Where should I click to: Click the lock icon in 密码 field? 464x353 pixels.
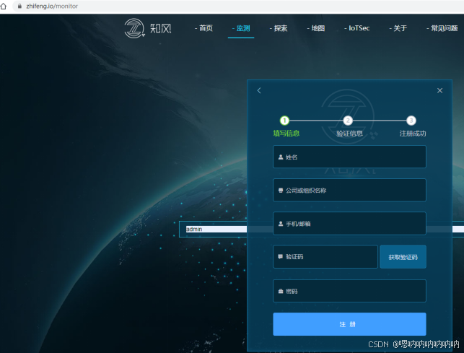point(281,291)
